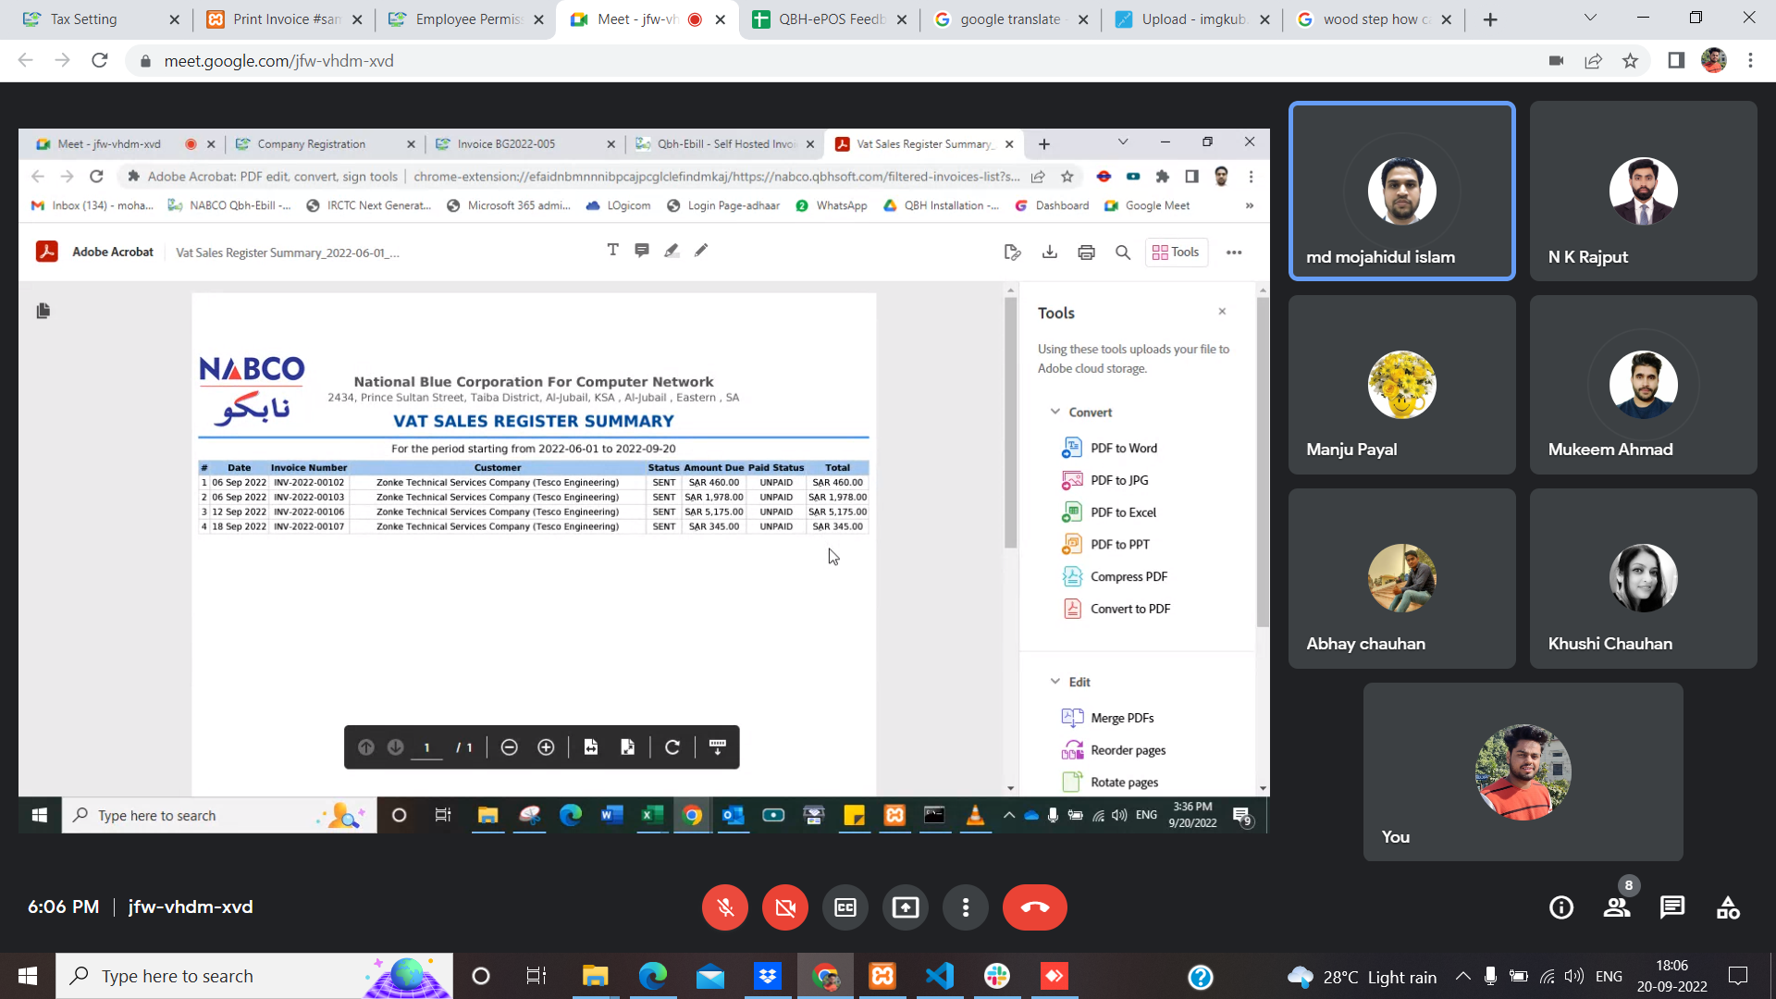The image size is (1776, 999).
Task: Leave the call with the red hang-up button
Action: pos(1035,907)
